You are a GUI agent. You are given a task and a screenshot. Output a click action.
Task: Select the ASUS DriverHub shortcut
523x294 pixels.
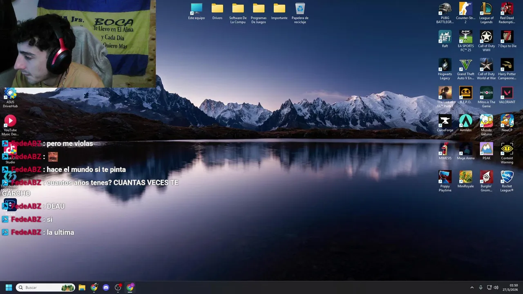point(10,98)
